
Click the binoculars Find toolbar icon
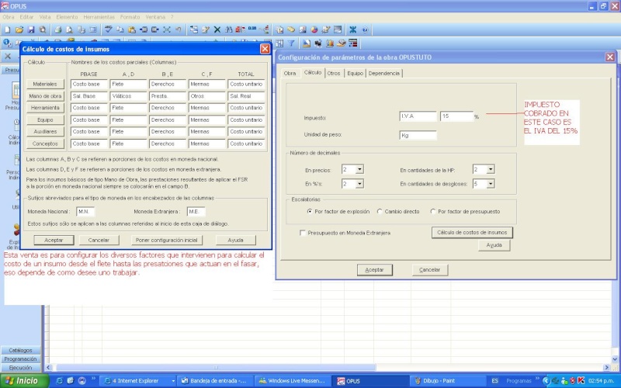click(228, 29)
